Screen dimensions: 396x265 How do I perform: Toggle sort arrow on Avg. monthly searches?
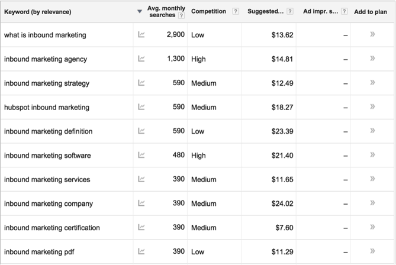tap(140, 11)
